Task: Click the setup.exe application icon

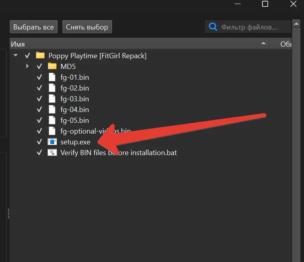Action: (52, 142)
